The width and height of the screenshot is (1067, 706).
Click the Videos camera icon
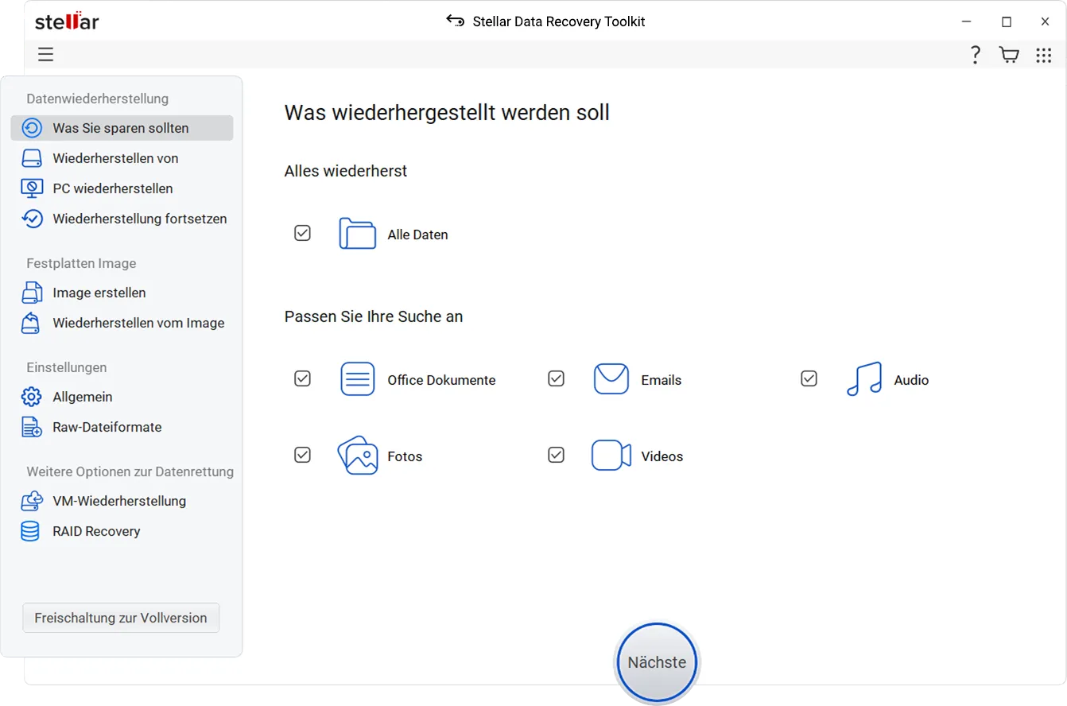click(x=611, y=456)
